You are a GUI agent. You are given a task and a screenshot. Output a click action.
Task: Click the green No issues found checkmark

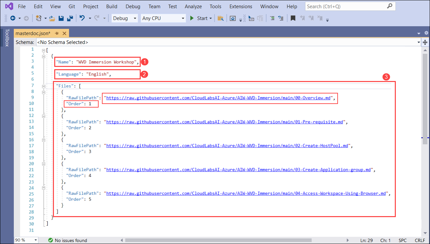pos(51,240)
